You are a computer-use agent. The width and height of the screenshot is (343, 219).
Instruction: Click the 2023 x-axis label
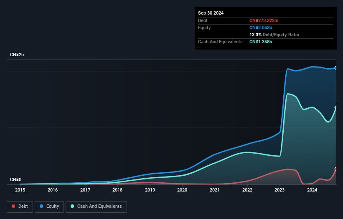[x=279, y=190]
